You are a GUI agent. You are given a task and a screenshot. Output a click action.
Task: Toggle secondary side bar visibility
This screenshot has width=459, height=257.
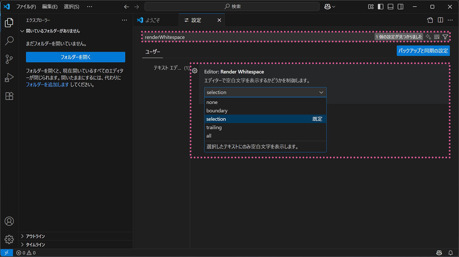click(x=401, y=6)
